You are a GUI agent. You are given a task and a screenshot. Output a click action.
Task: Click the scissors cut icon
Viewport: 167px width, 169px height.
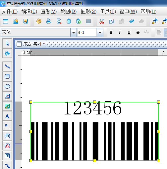pyautogui.click(x=102, y=21)
